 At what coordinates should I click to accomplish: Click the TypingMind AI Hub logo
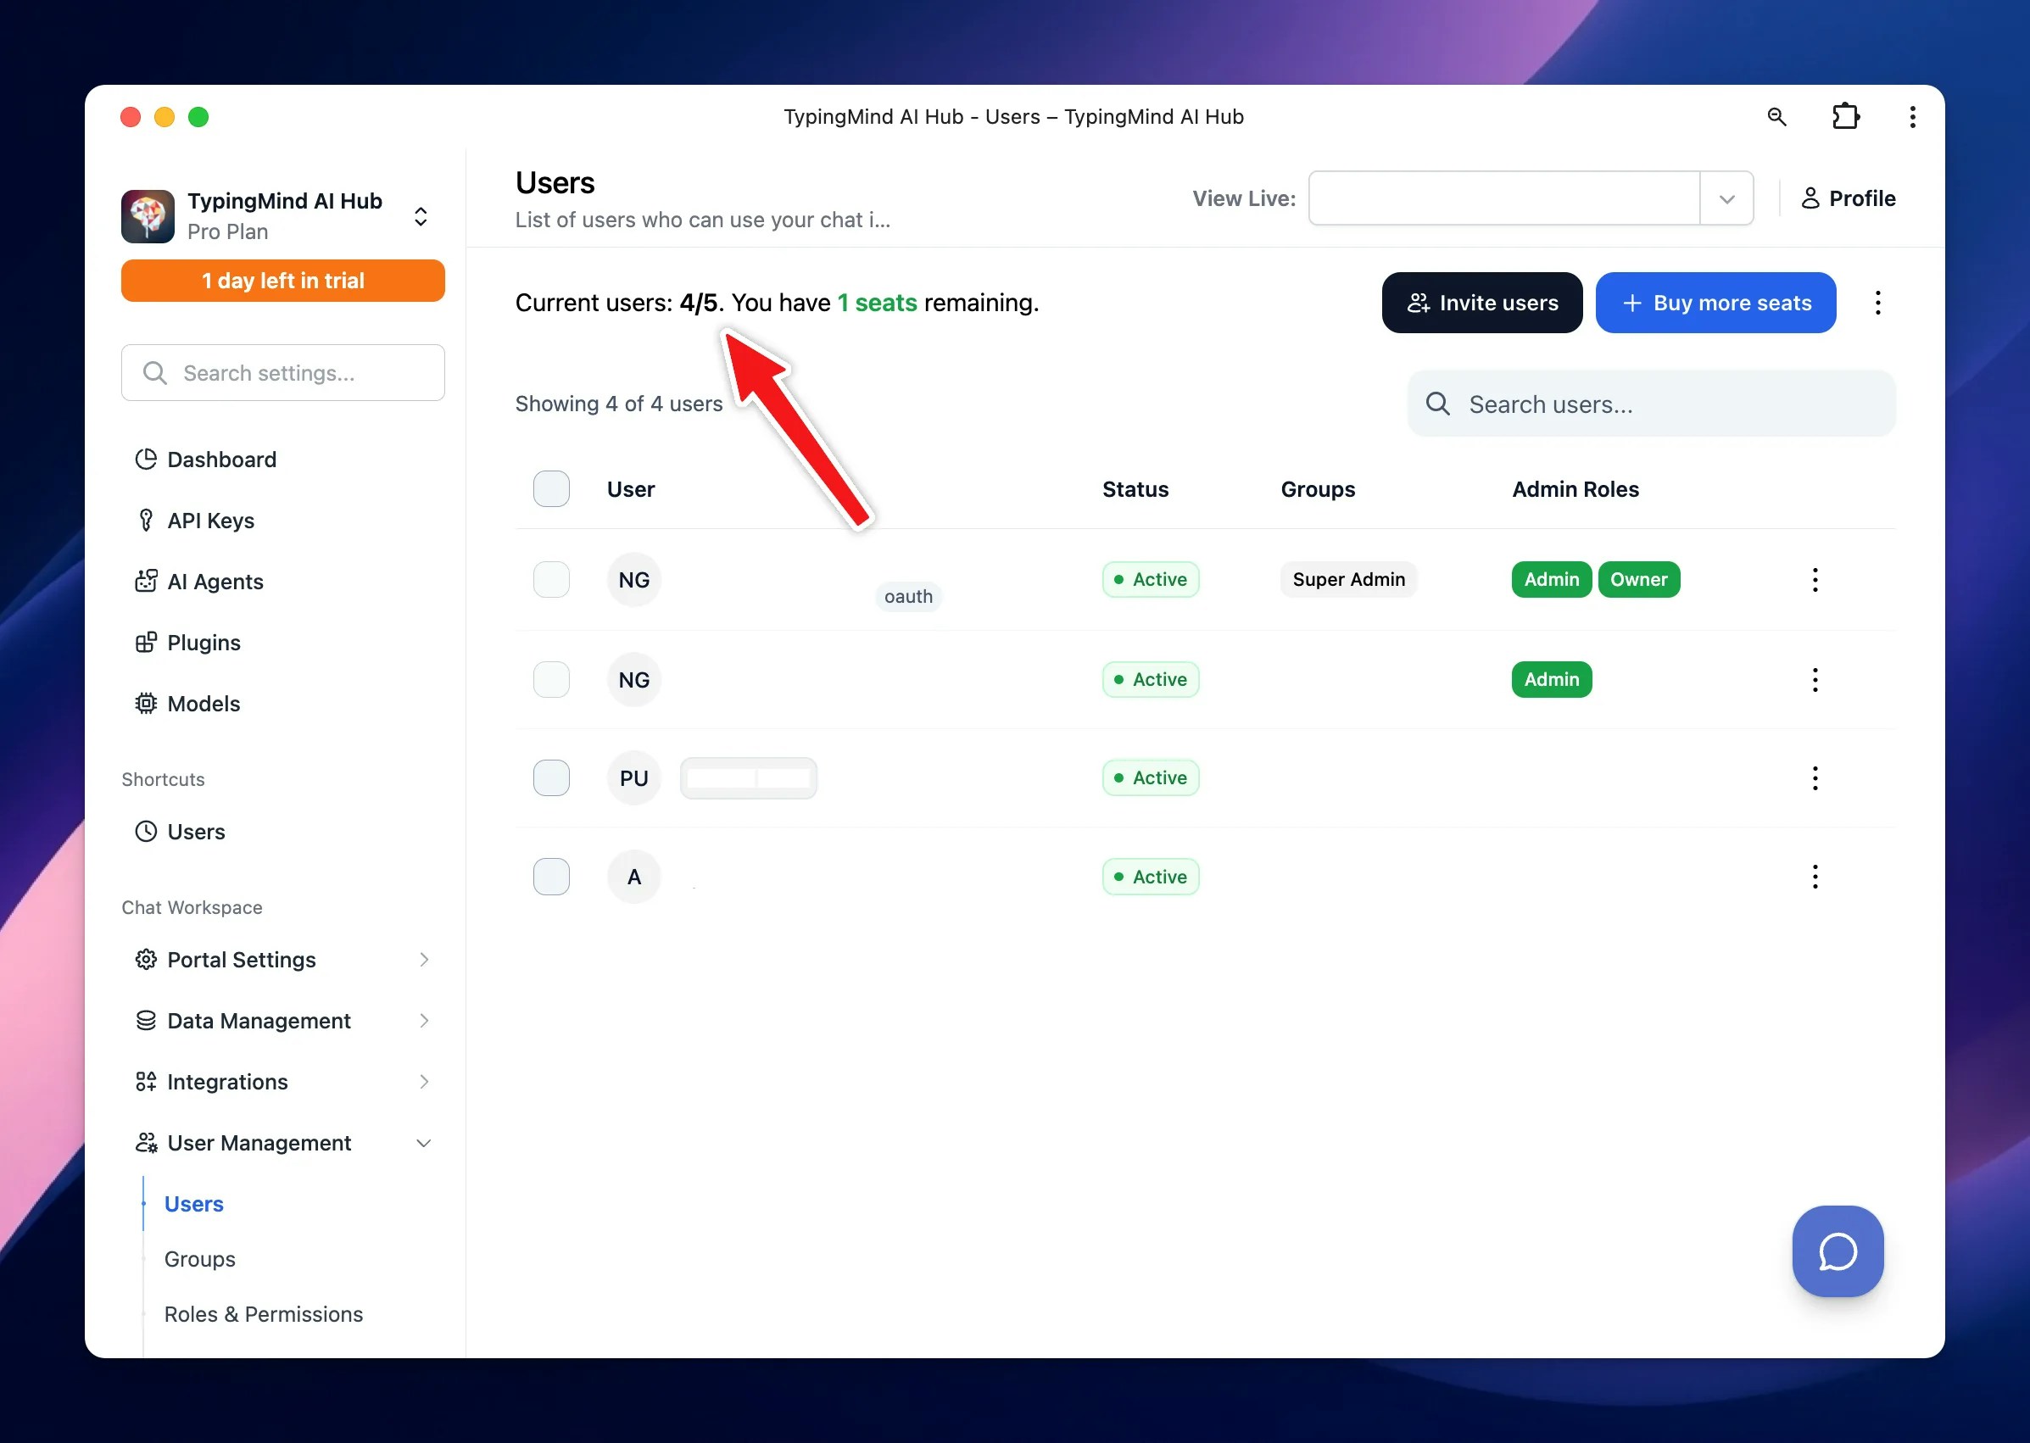148,216
